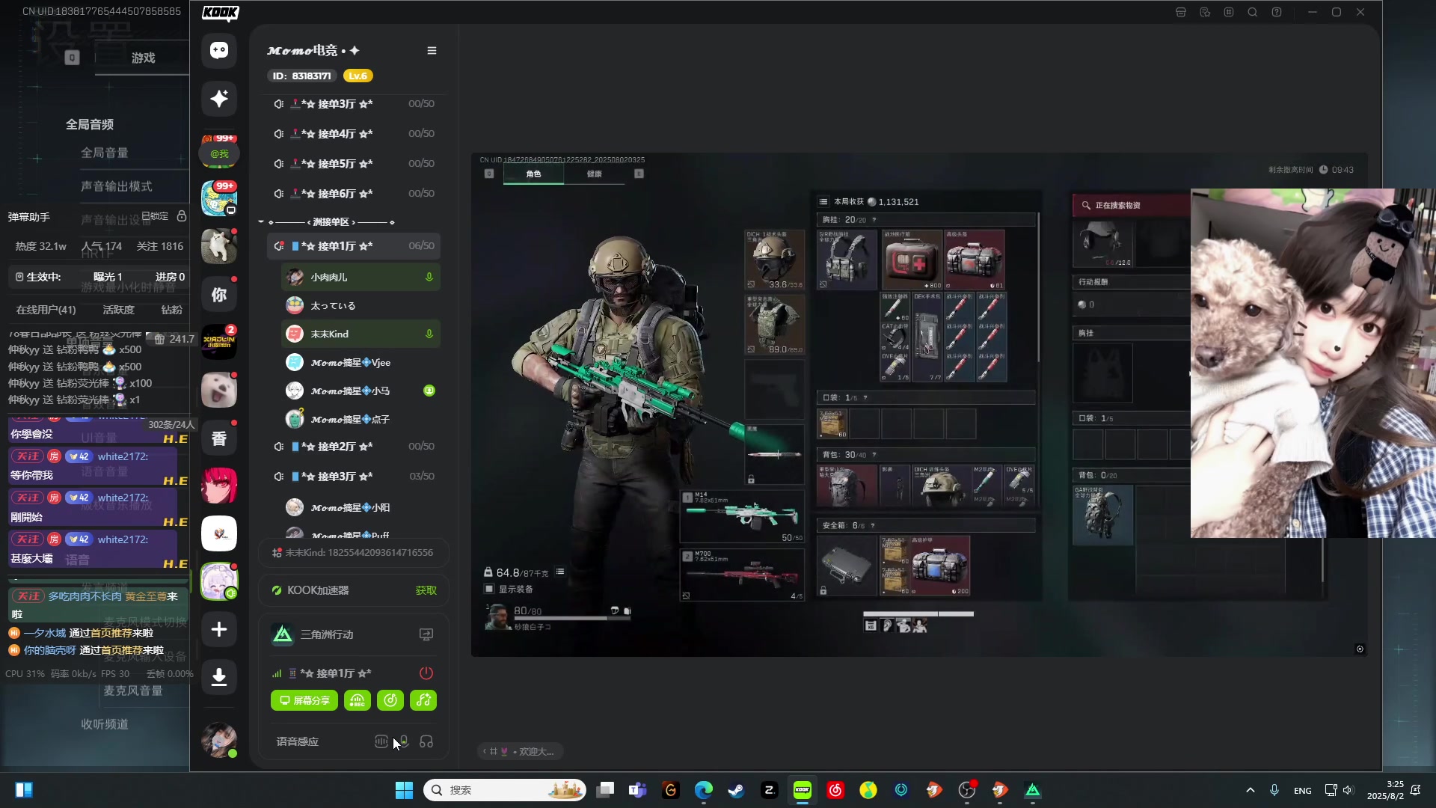Add a new server with plus button
The width and height of the screenshot is (1436, 808).
pyautogui.click(x=219, y=629)
